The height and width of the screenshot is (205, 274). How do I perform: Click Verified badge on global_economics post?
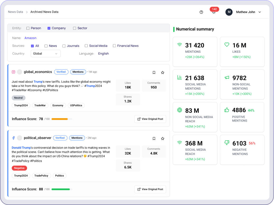tap(61, 72)
